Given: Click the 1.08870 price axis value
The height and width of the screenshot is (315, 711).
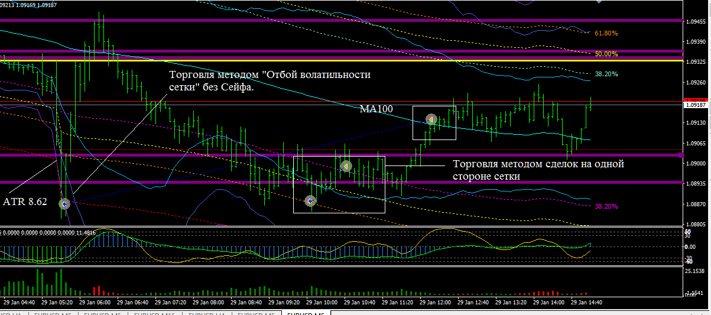Looking at the screenshot, I should [x=696, y=204].
